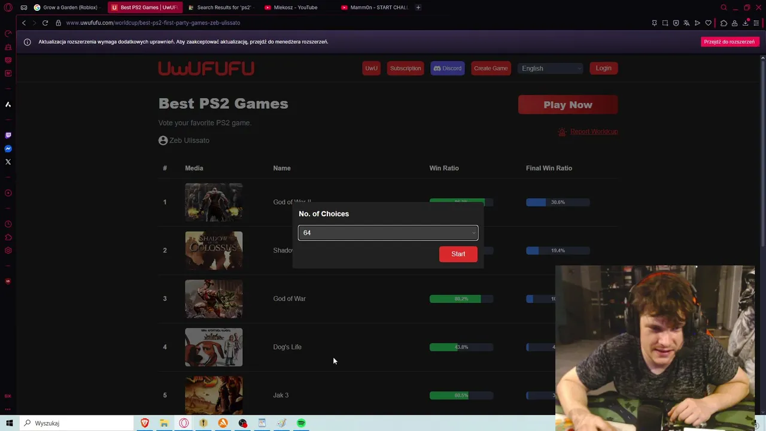Open the easy setup menu lines icon
This screenshot has height=431, width=766.
[x=756, y=23]
